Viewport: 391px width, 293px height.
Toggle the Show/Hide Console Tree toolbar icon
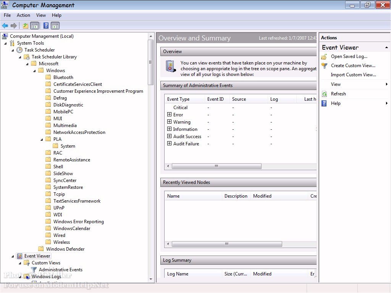(35, 26)
